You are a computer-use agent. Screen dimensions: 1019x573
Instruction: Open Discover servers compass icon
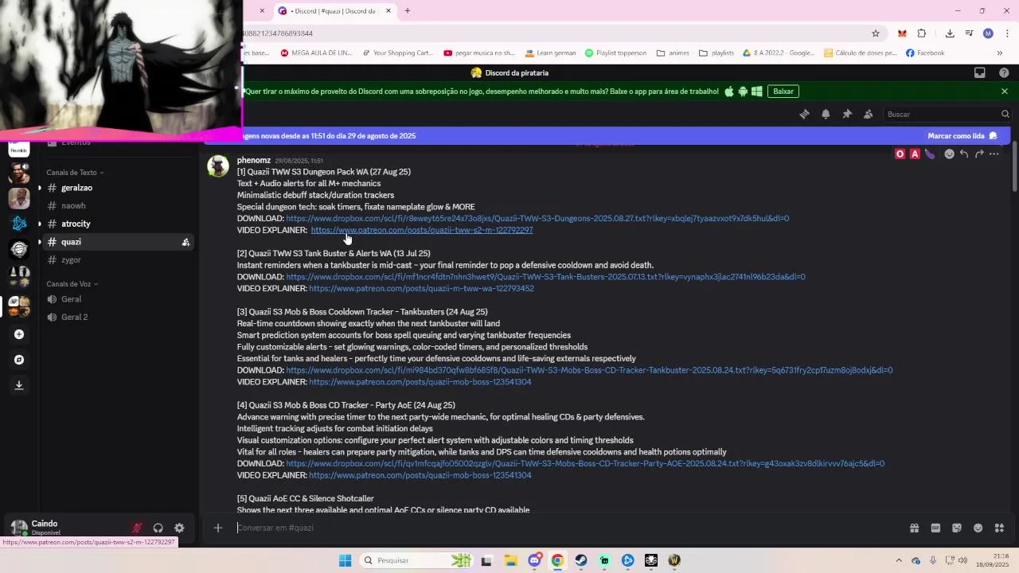19,360
